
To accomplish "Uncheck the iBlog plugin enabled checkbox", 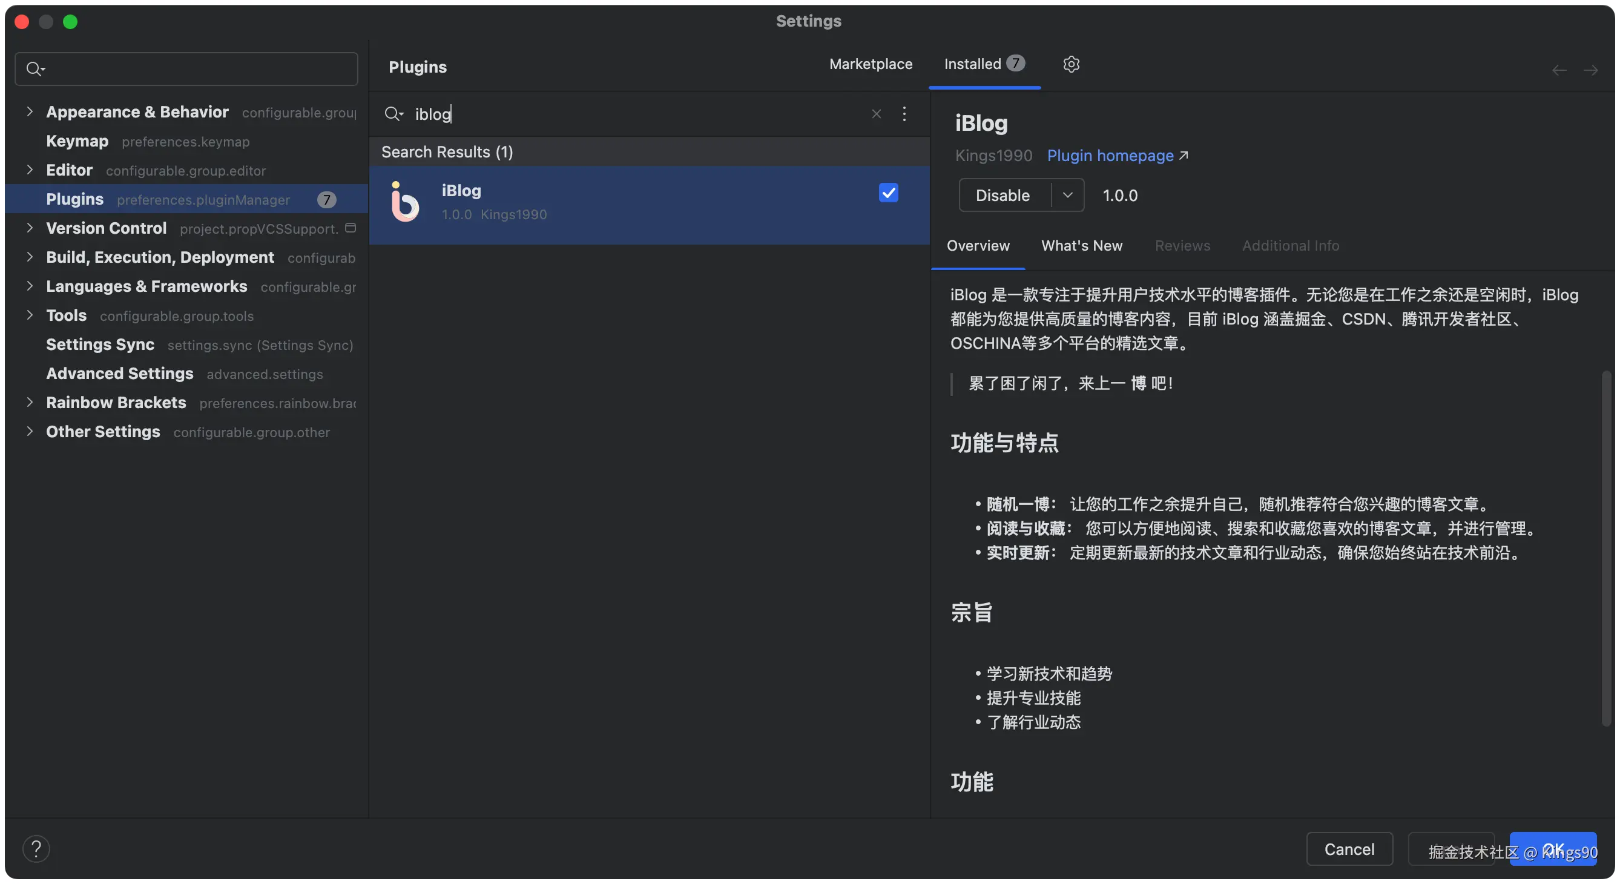I will tap(888, 193).
